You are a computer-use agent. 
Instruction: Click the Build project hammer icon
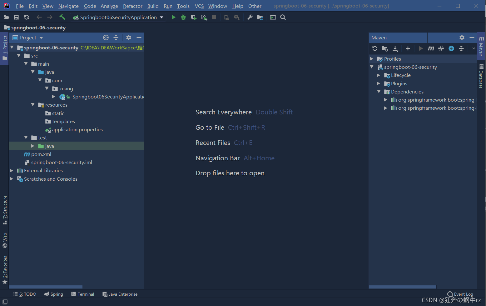point(62,17)
